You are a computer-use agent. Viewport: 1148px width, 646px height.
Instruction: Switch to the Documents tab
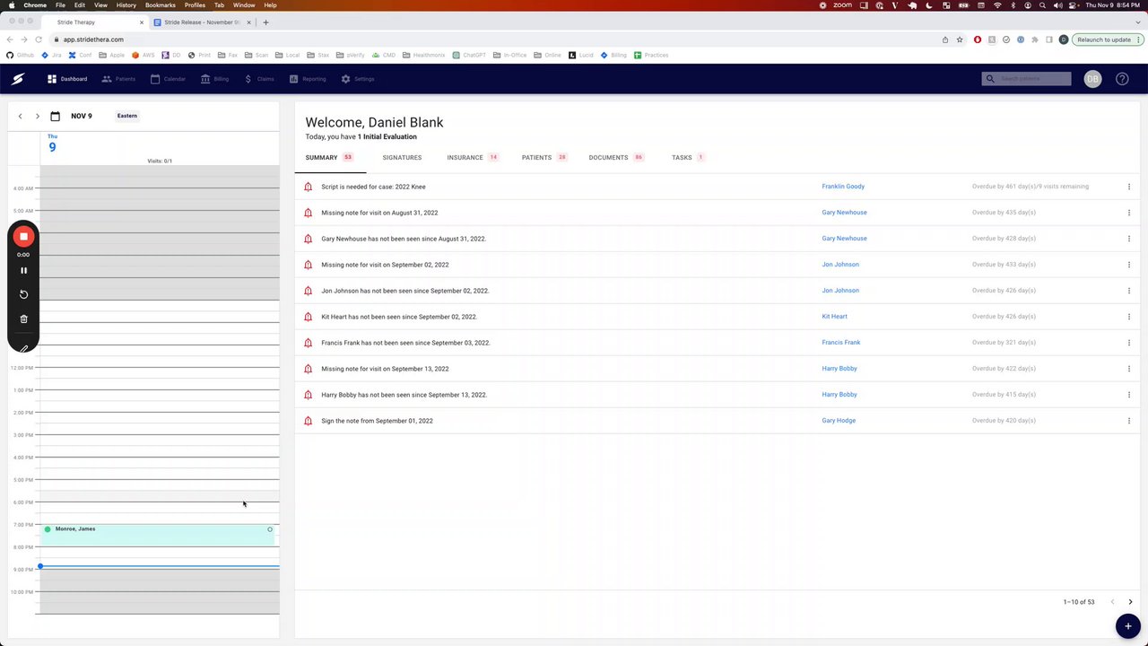(x=616, y=158)
